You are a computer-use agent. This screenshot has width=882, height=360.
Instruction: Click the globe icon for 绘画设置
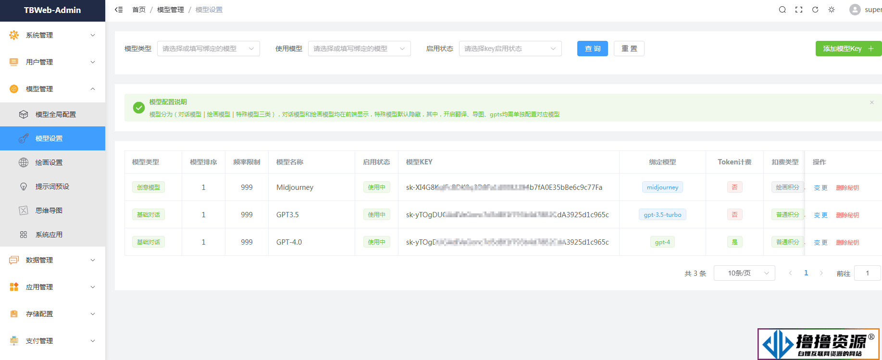point(24,162)
